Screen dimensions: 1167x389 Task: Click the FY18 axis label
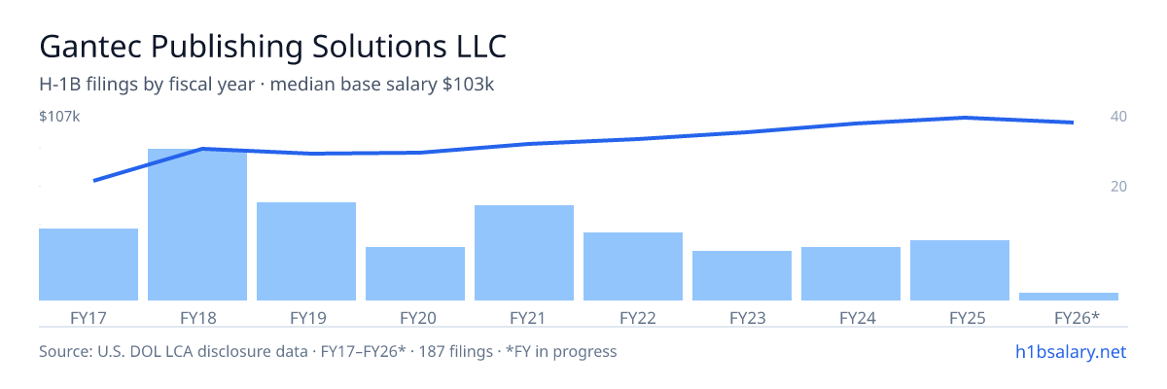point(197,317)
